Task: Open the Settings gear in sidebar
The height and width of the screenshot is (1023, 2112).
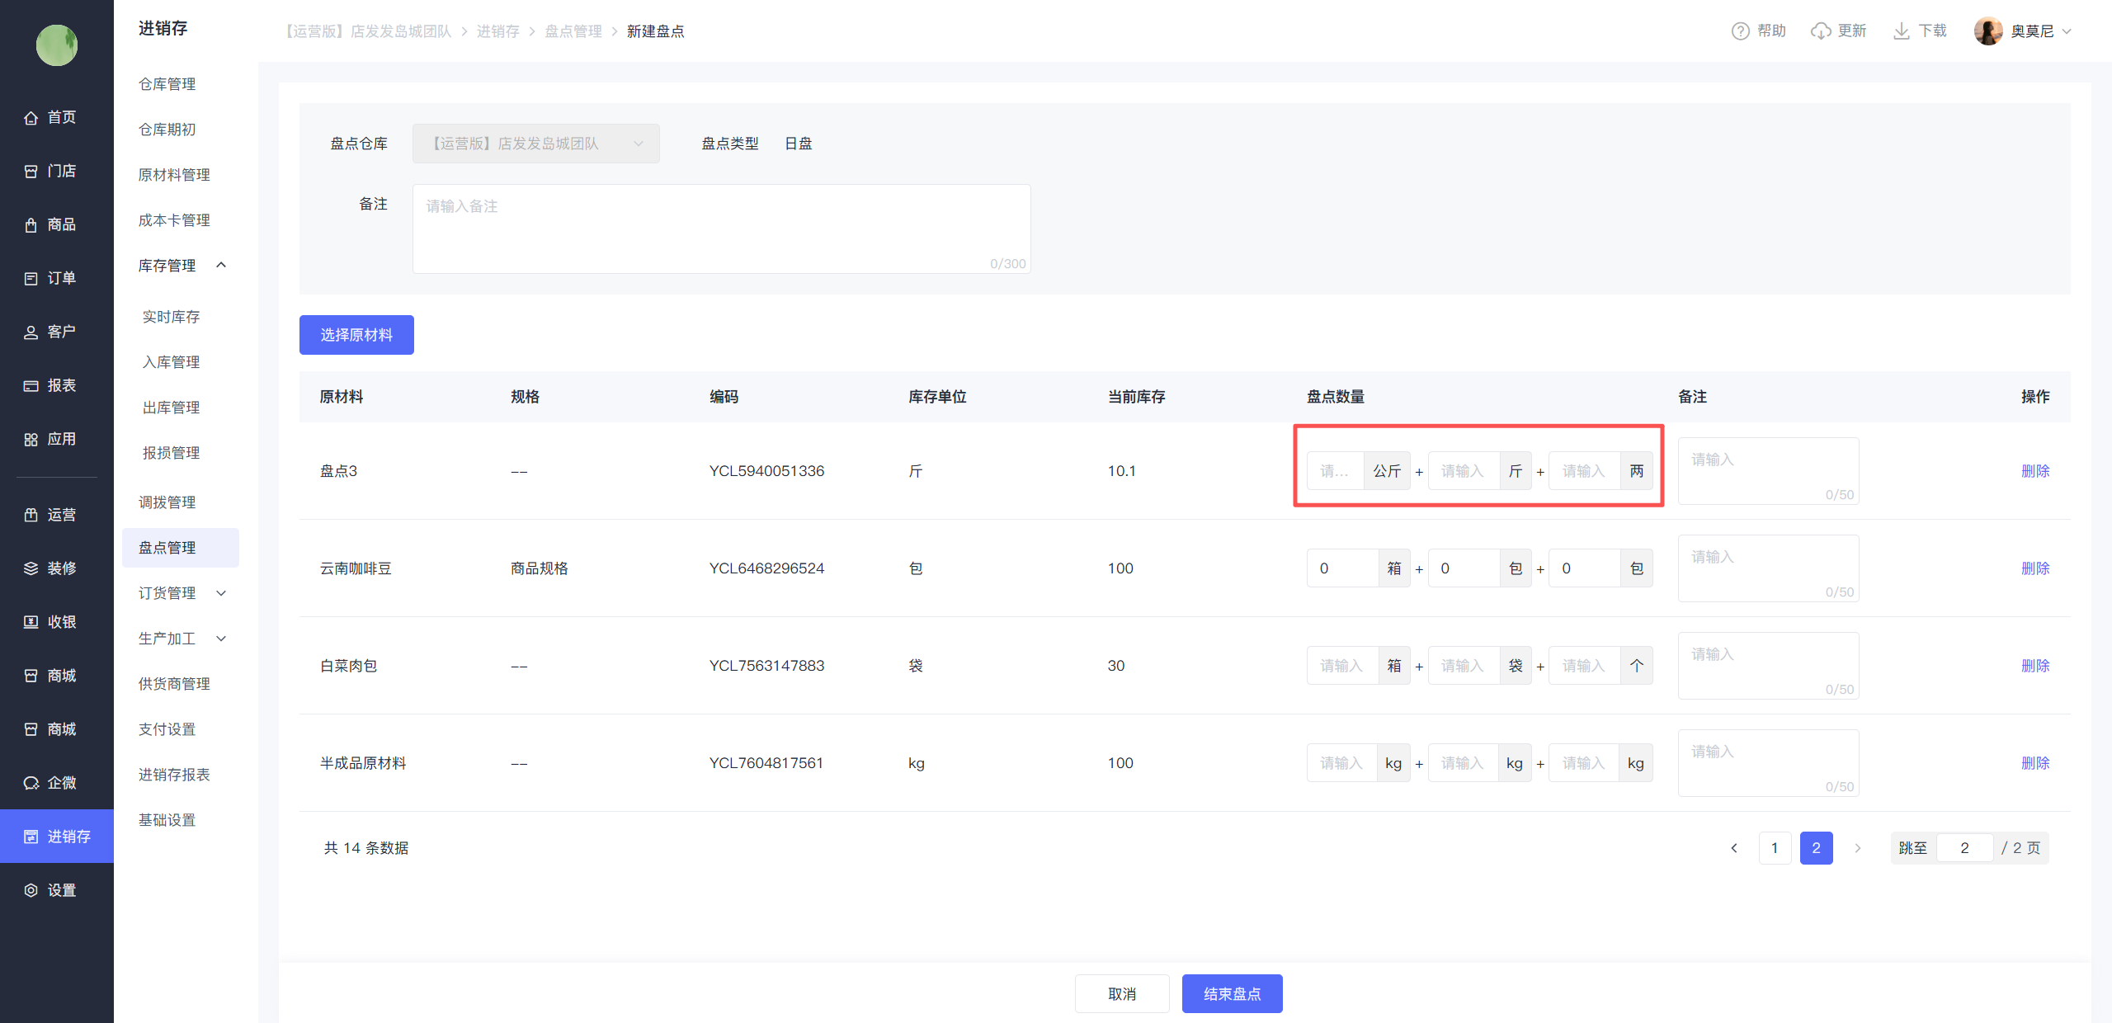Action: tap(31, 890)
